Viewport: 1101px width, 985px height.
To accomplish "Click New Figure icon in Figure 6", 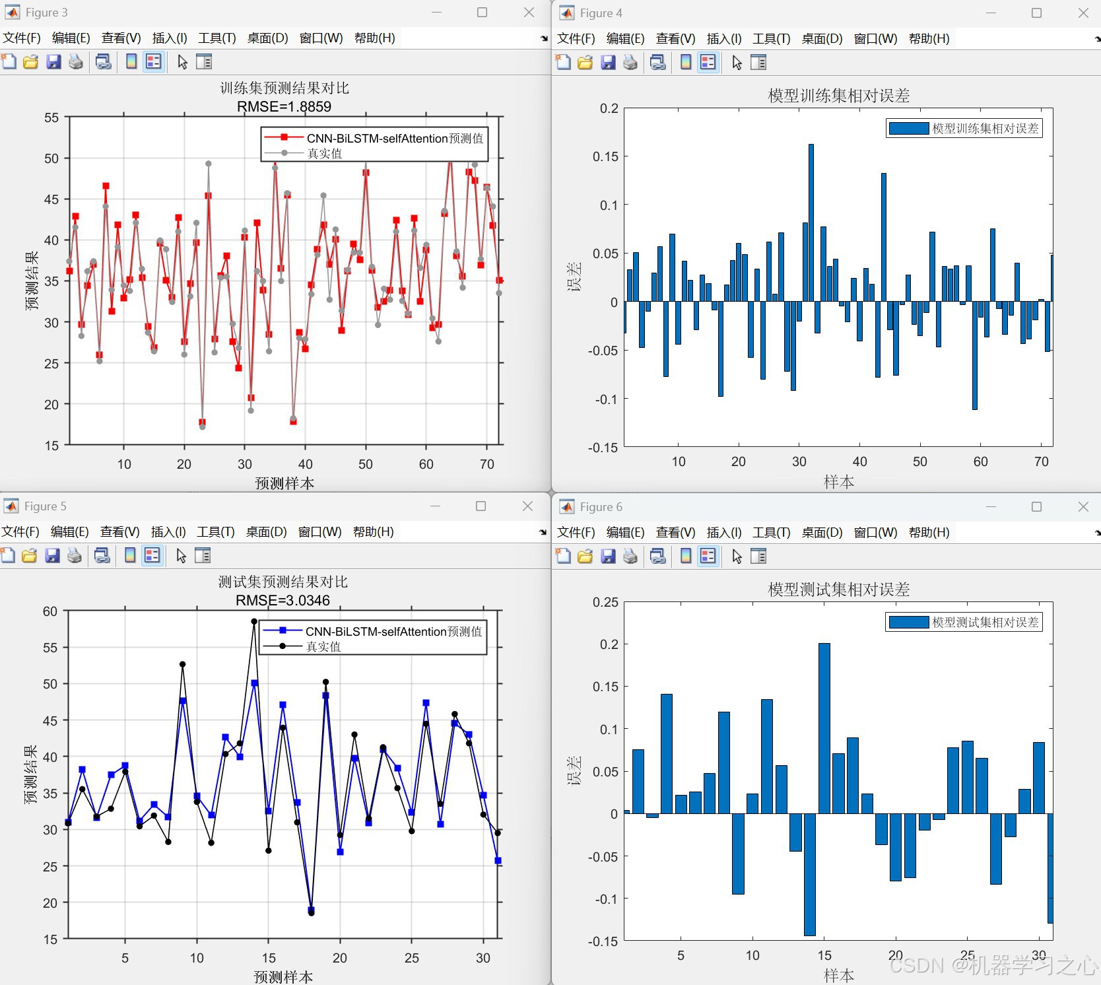I will click(563, 557).
